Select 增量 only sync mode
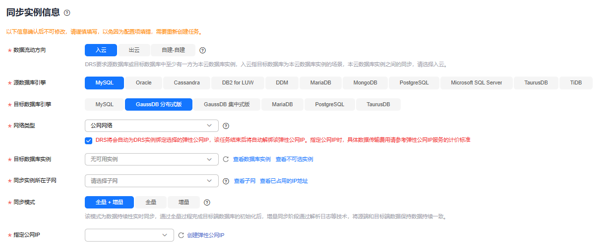Screen dimensions: 611x247 point(183,202)
